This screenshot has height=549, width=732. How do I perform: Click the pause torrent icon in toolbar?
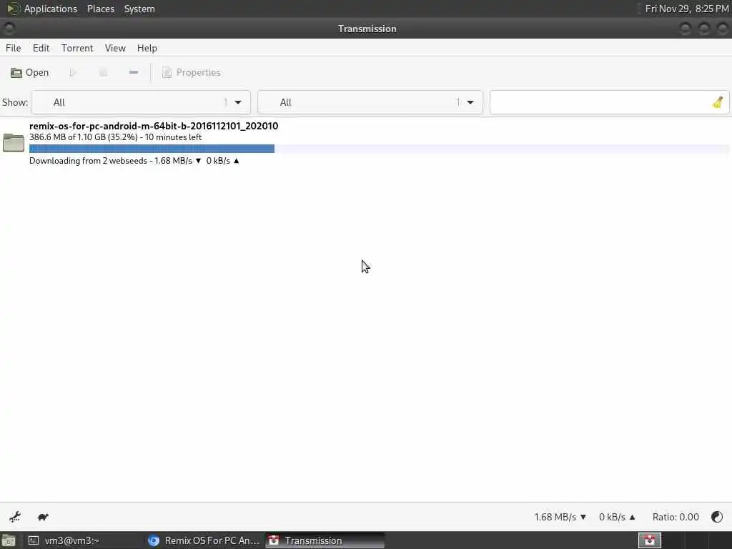click(x=103, y=73)
